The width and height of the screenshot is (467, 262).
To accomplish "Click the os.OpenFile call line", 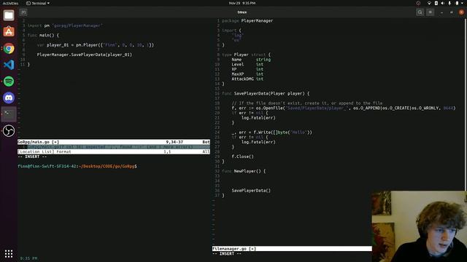I will 344,108.
